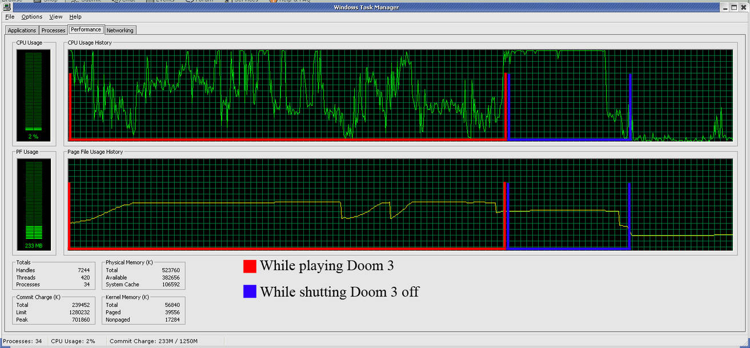Screen dimensions: 750x348
Task: Click the 2 % reading in CPU Usage
Action: coord(33,137)
